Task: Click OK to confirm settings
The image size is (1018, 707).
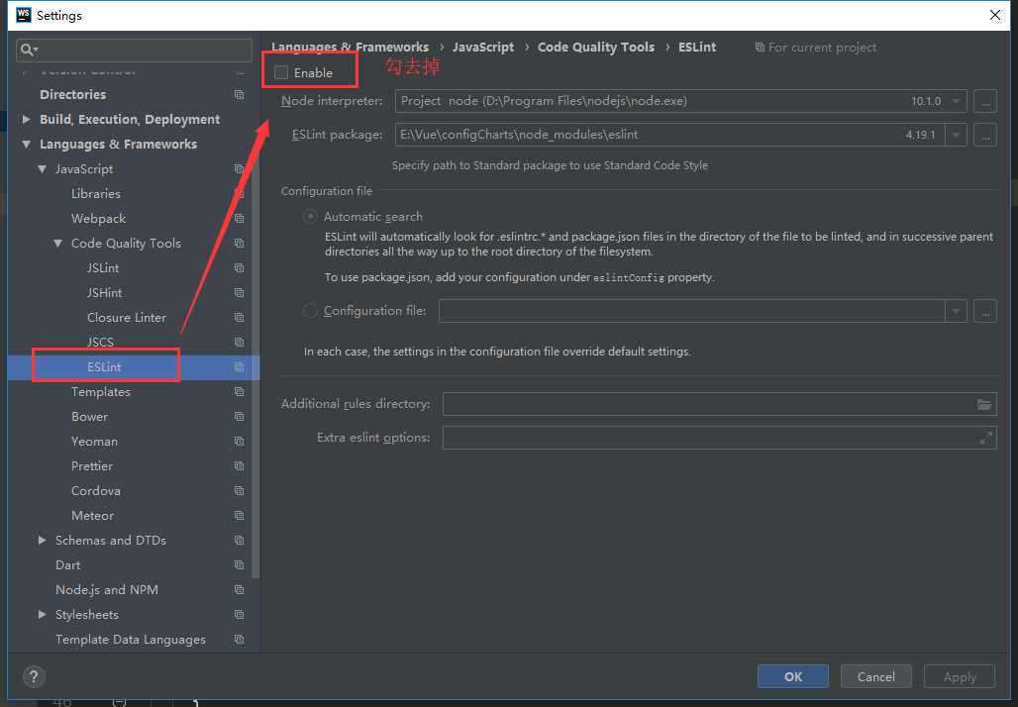Action: tap(793, 676)
